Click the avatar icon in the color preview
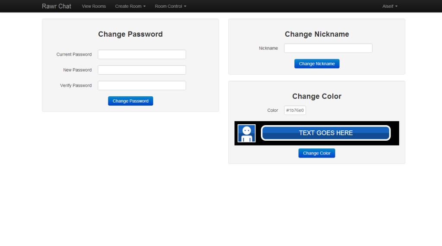Viewport: 442px width, 246px height. (x=246, y=133)
